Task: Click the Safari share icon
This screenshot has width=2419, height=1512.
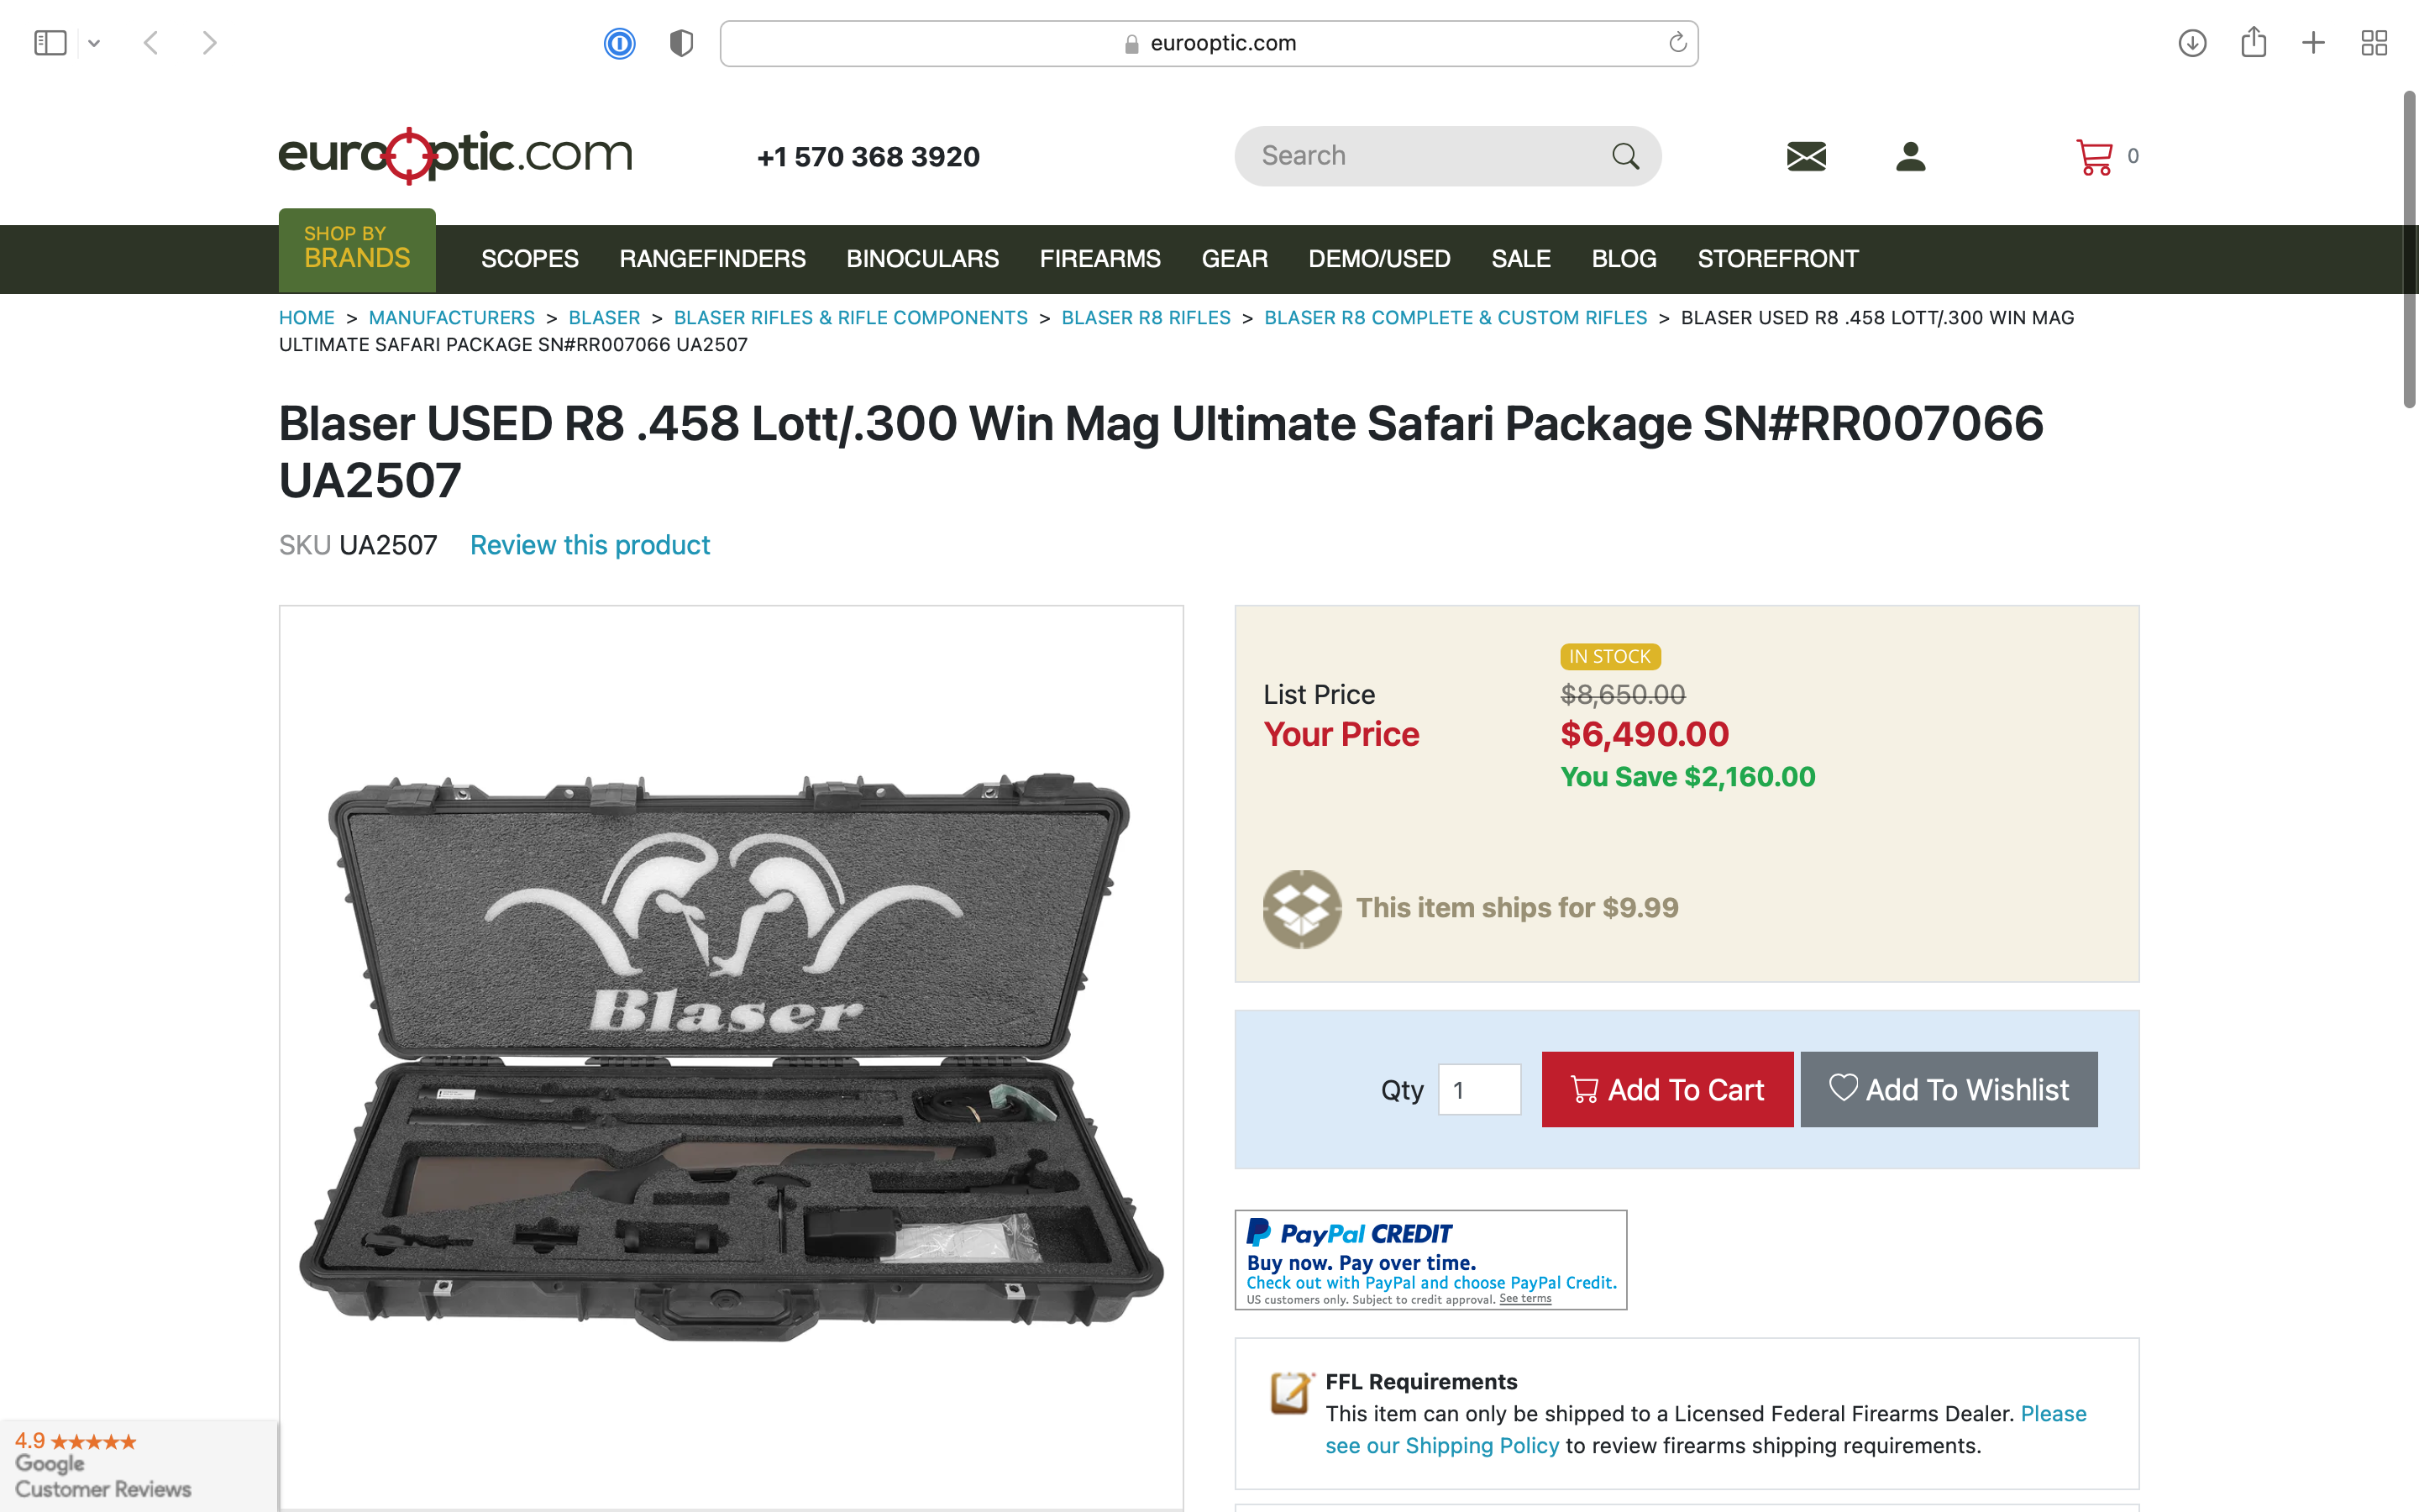Action: pos(2253,43)
